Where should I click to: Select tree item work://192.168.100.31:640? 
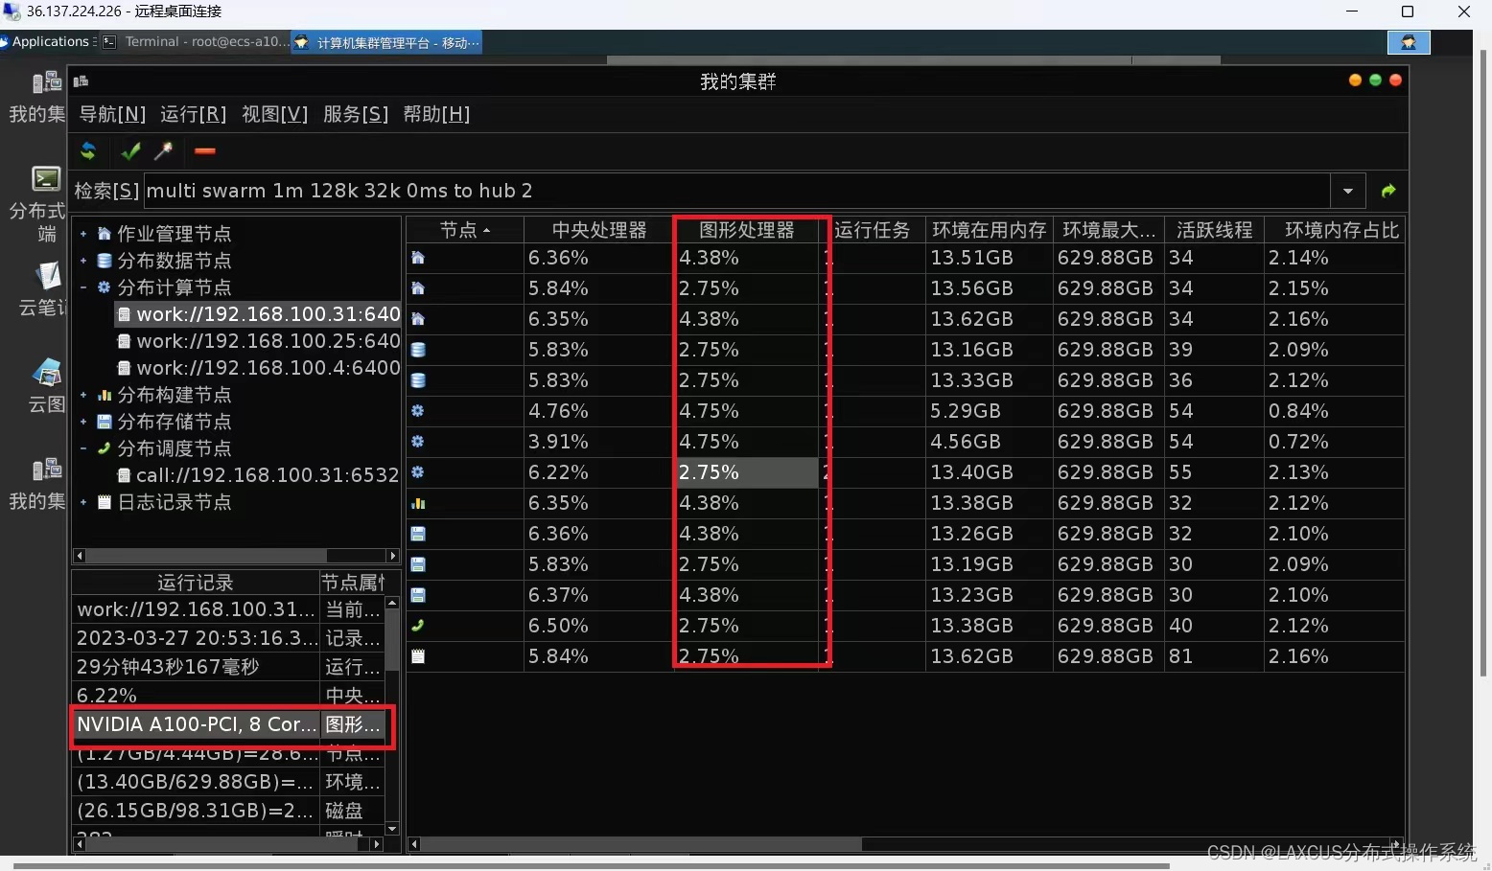tap(259, 314)
